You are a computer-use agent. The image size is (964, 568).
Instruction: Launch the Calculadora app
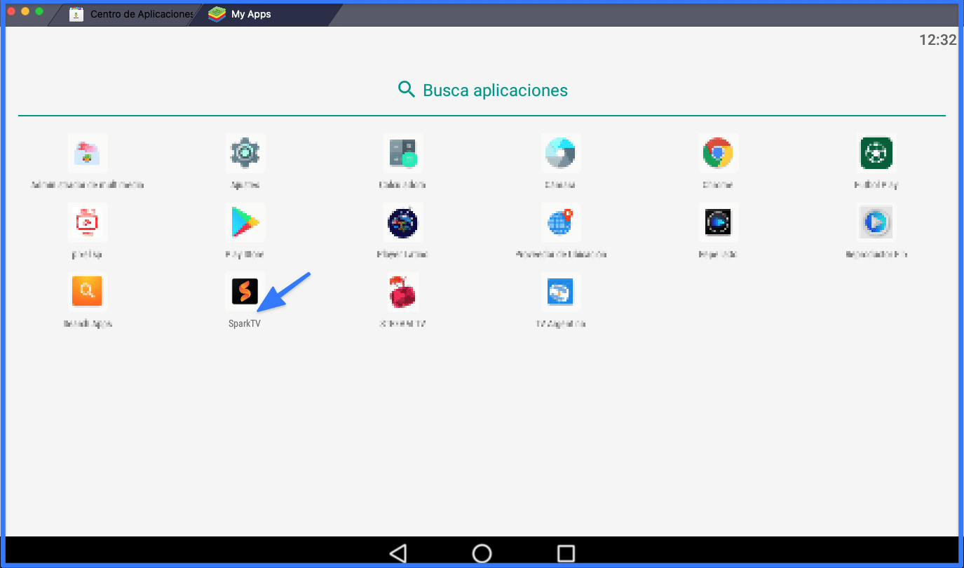point(403,153)
